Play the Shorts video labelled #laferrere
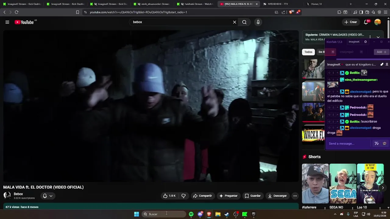Image resolution: width=390 pixels, height=219 pixels. [315, 184]
